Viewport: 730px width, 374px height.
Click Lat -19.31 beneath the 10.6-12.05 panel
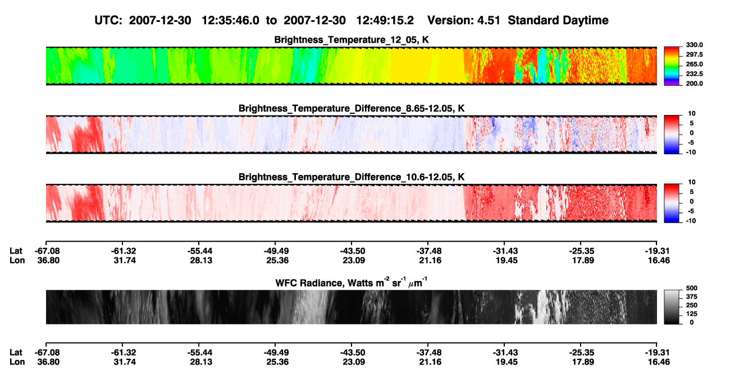[657, 251]
